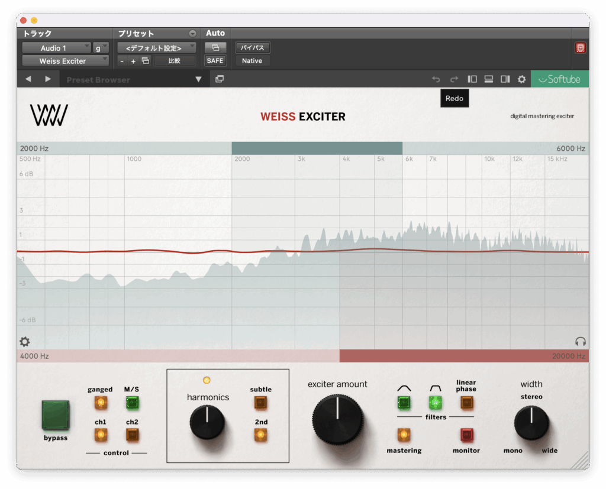Image resolution: width=606 pixels, height=489 pixels.
Task: Click the Weiss W logo
Action: [x=49, y=115]
